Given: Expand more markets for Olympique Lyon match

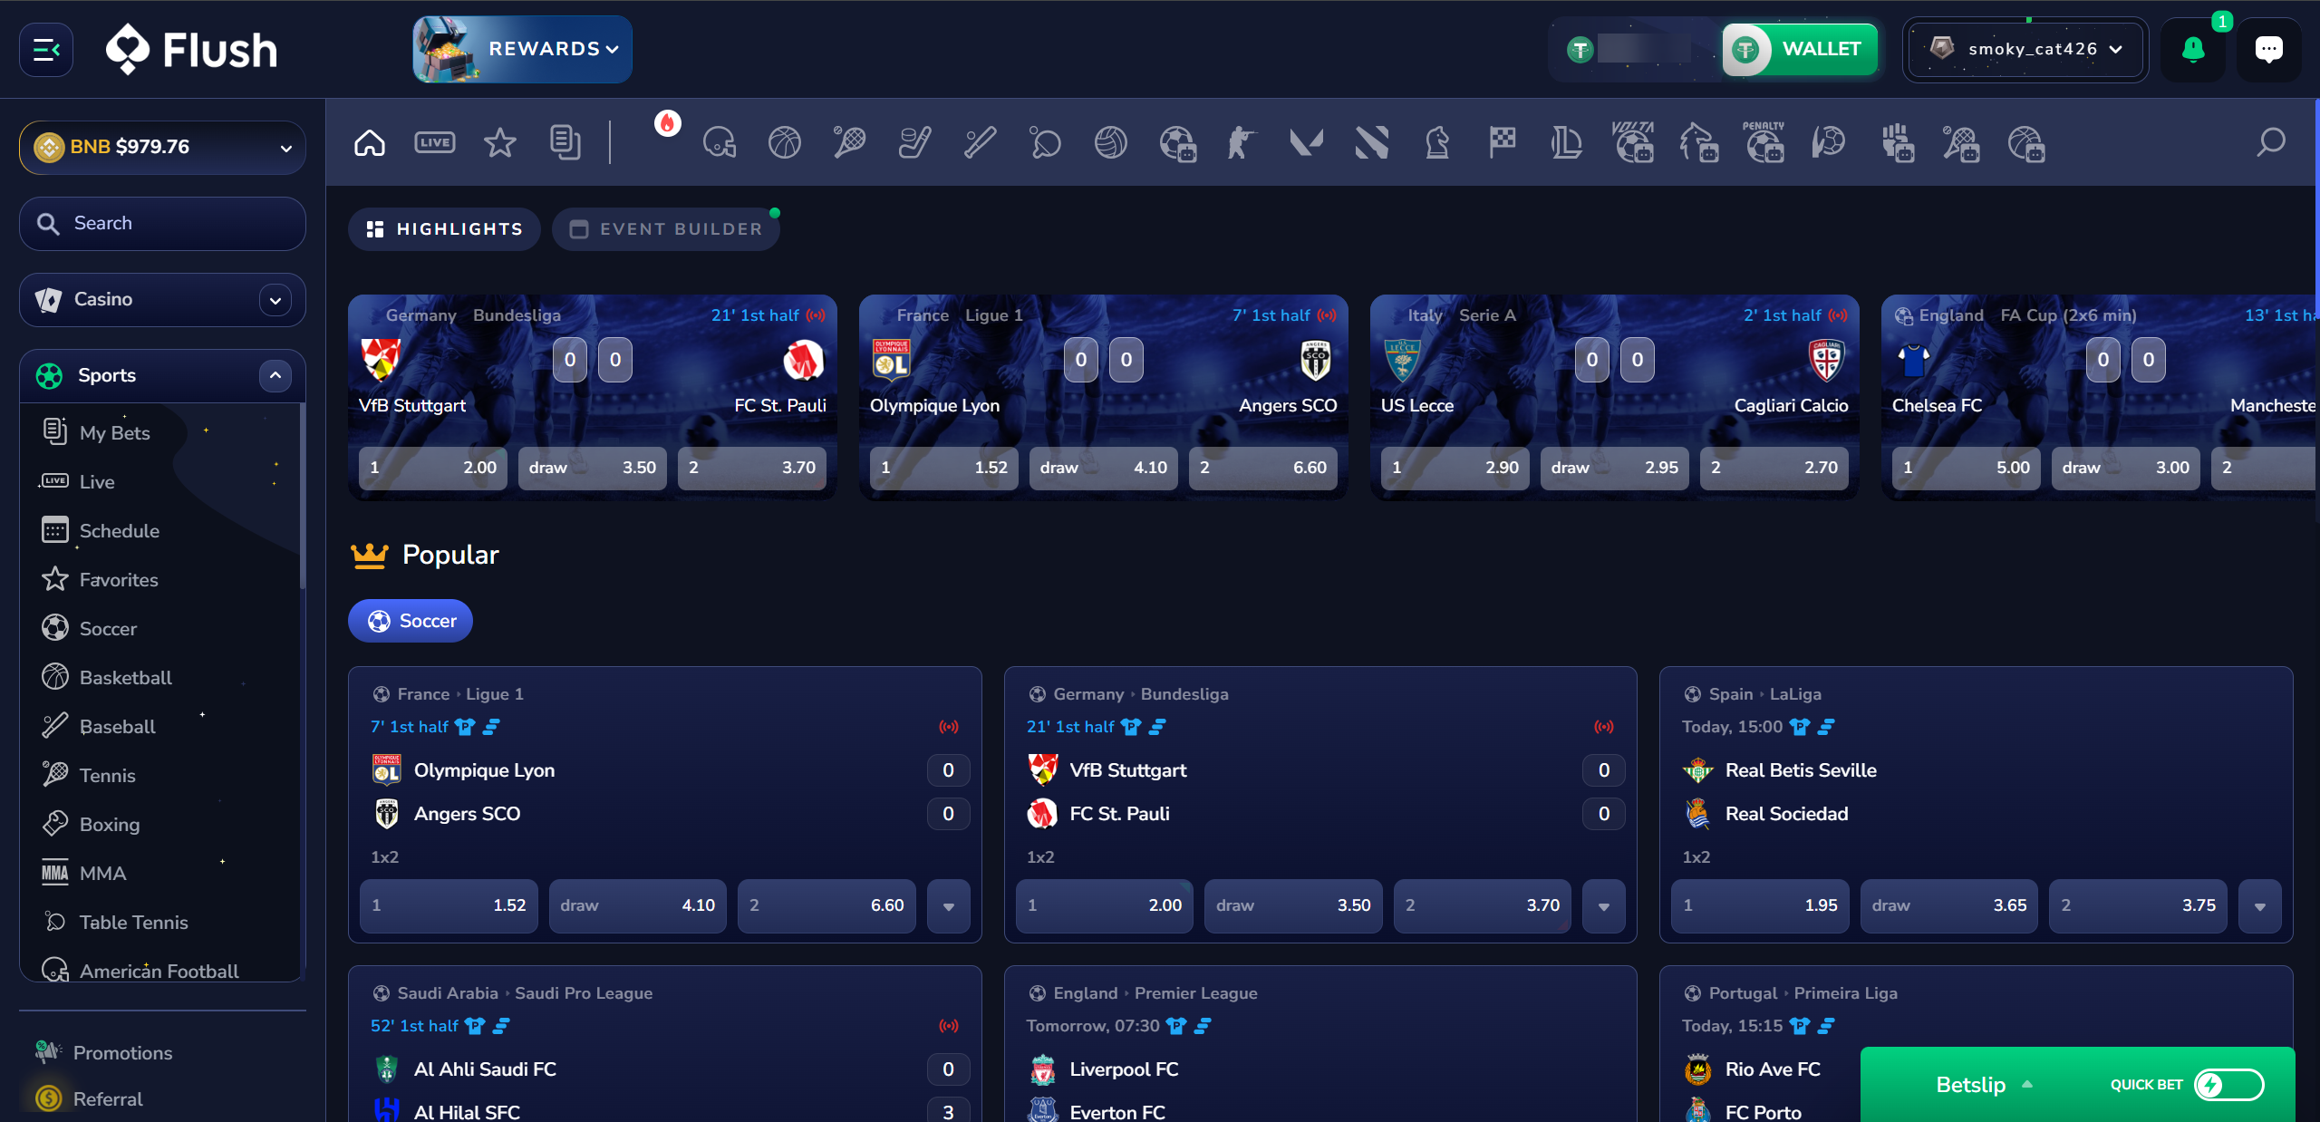Looking at the screenshot, I should click(949, 906).
